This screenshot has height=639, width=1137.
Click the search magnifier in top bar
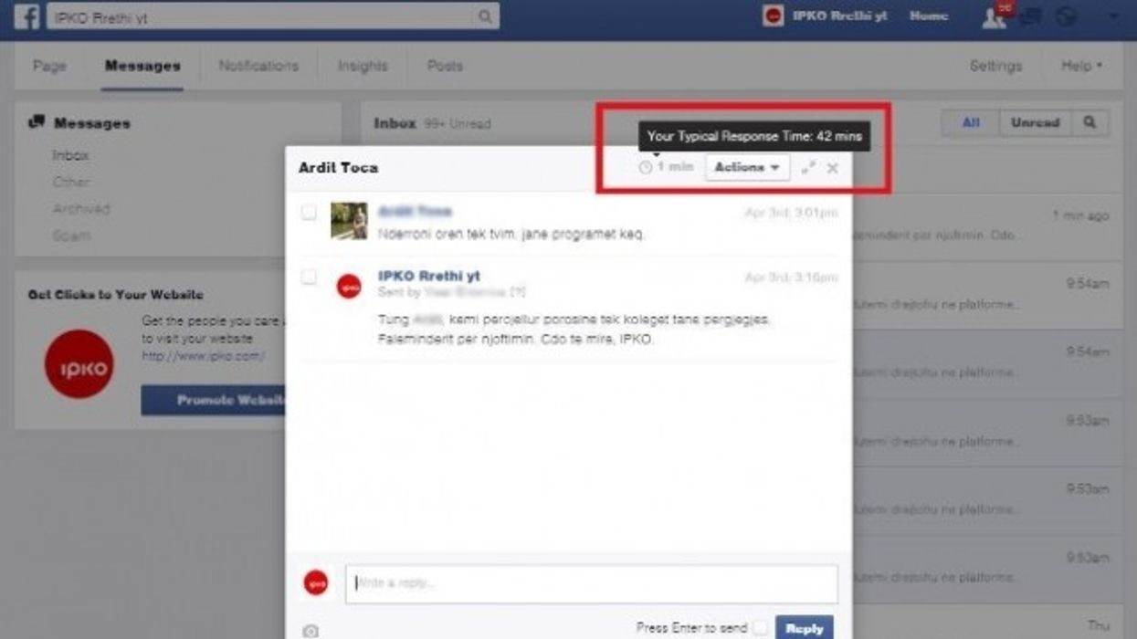[x=485, y=16]
